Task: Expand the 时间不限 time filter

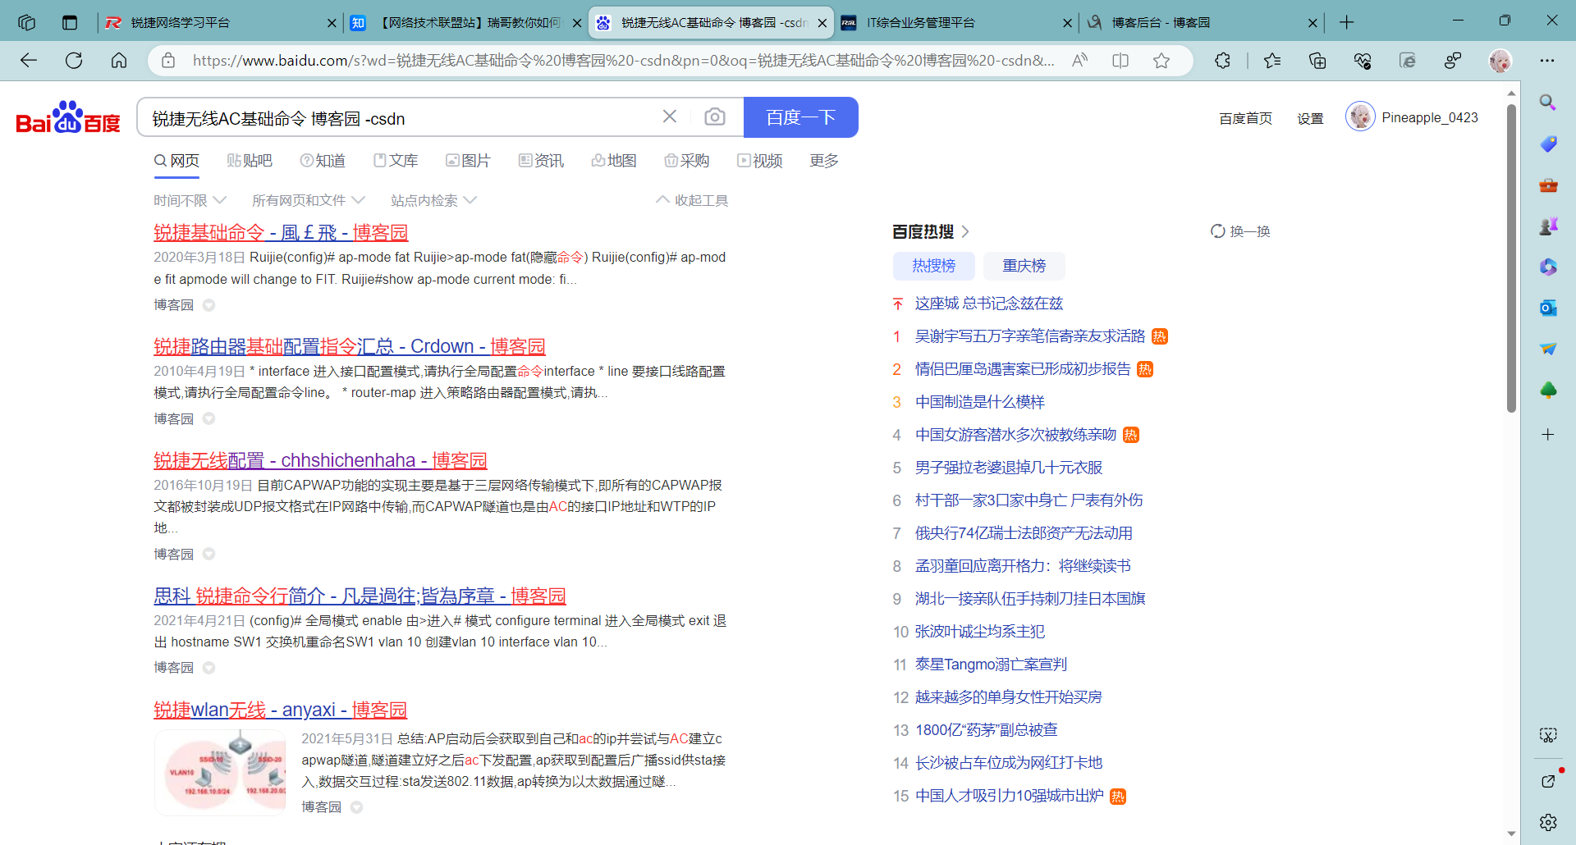Action: (x=190, y=200)
